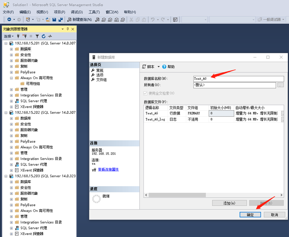Image resolution: width=289 pixels, height=237 pixels.
Task: Open the 项目(P) menu
Action: pos(59,12)
